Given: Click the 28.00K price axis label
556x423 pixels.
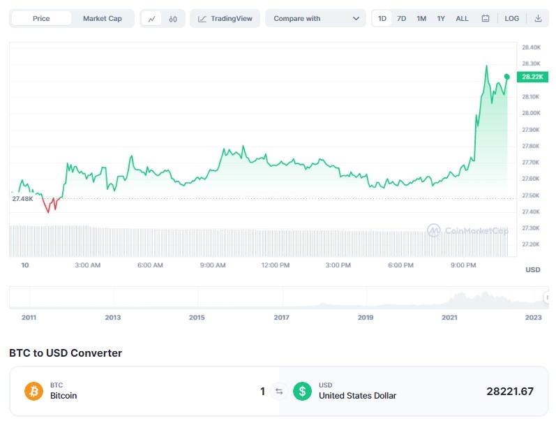Looking at the screenshot, I should point(531,113).
